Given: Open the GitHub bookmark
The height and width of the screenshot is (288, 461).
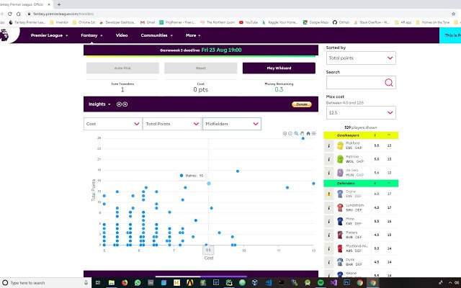Looking at the screenshot, I should [341, 22].
